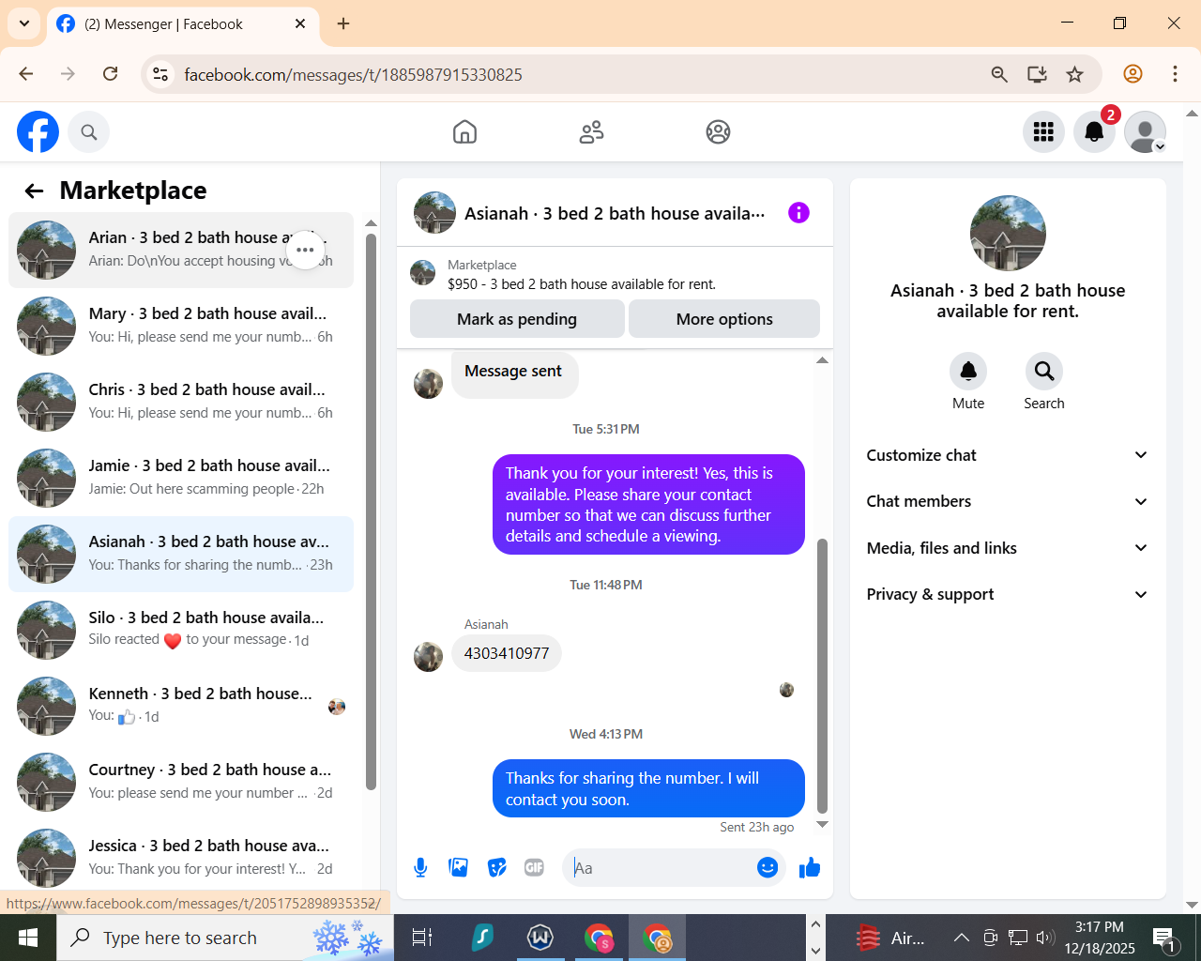
Task: Open the tab search dropdown arrow
Action: click(x=23, y=23)
